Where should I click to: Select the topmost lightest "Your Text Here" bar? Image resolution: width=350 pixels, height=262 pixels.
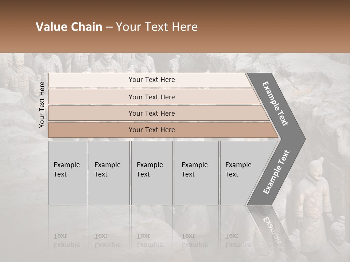(x=152, y=80)
